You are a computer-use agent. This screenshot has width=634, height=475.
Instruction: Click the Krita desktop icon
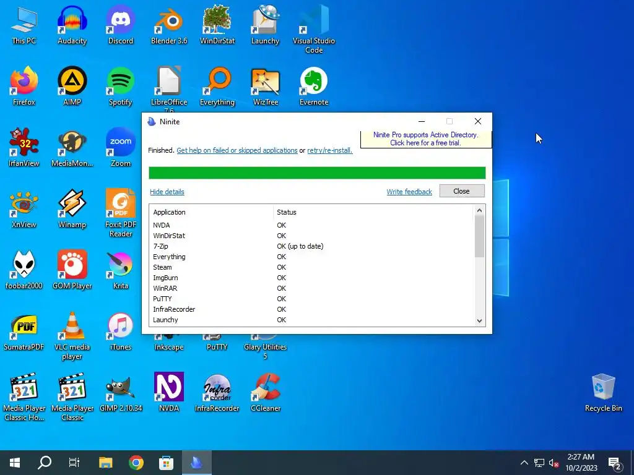click(x=121, y=270)
